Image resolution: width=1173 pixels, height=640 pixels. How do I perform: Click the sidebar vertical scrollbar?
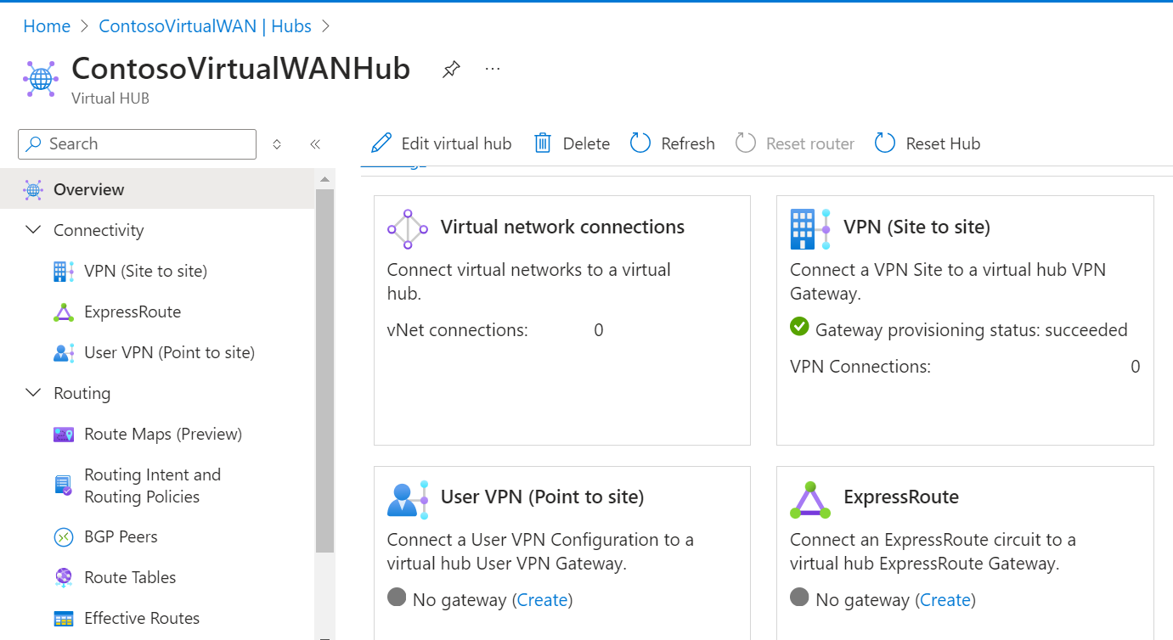click(324, 370)
